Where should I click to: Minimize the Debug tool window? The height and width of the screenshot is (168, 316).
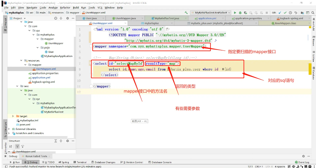(x=309, y=156)
